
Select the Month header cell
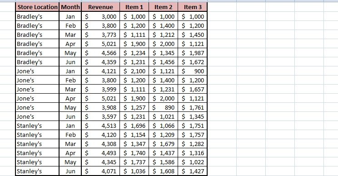coord(70,7)
